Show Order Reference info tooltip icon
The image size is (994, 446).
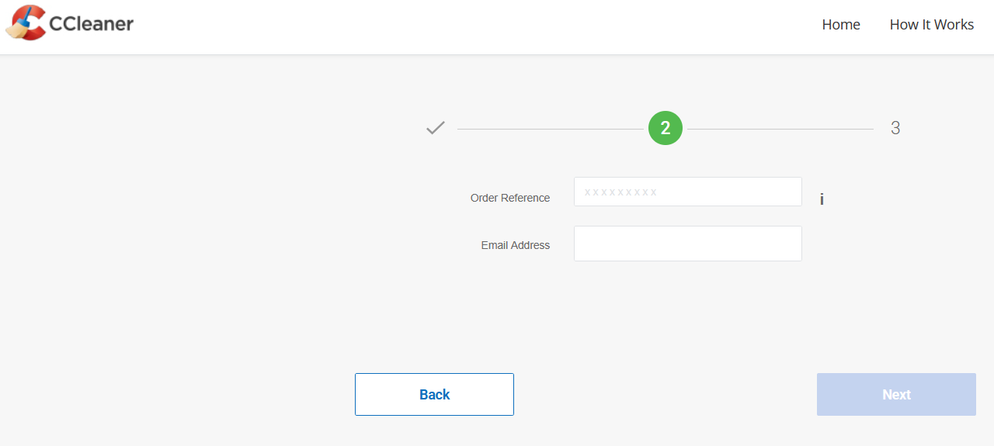pos(822,199)
